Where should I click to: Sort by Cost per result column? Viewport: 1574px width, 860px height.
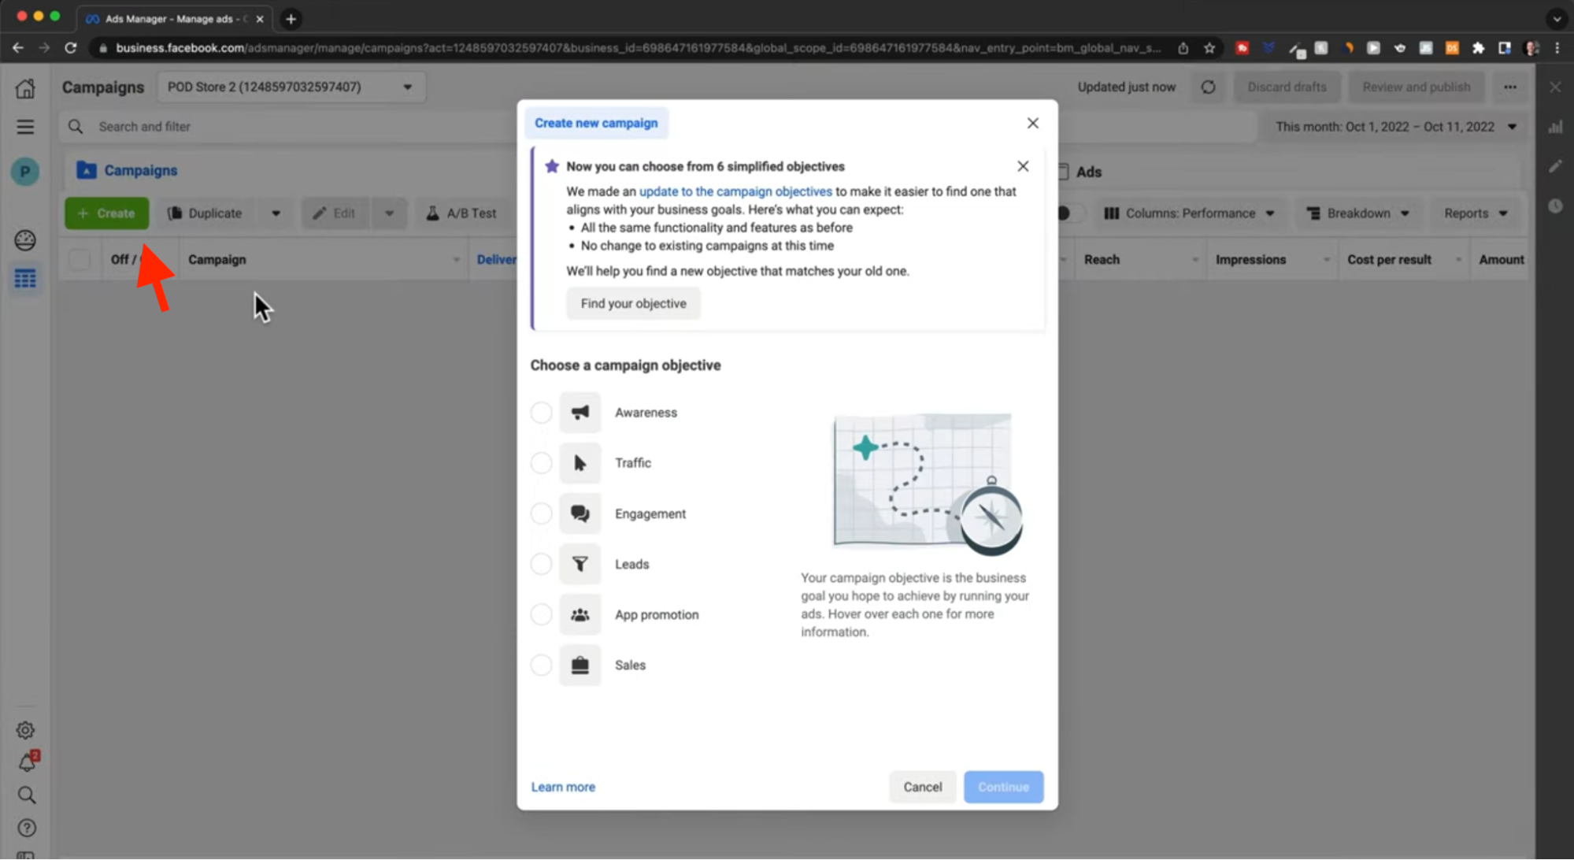point(1389,259)
